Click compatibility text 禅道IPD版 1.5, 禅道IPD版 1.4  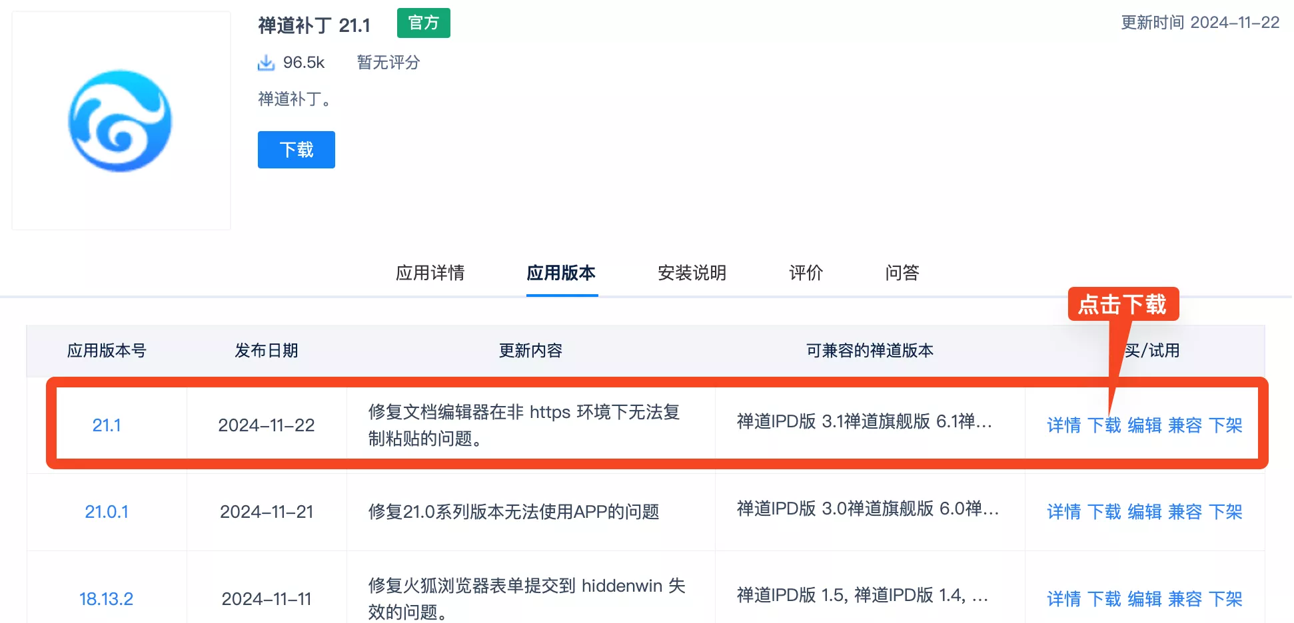pos(863,595)
